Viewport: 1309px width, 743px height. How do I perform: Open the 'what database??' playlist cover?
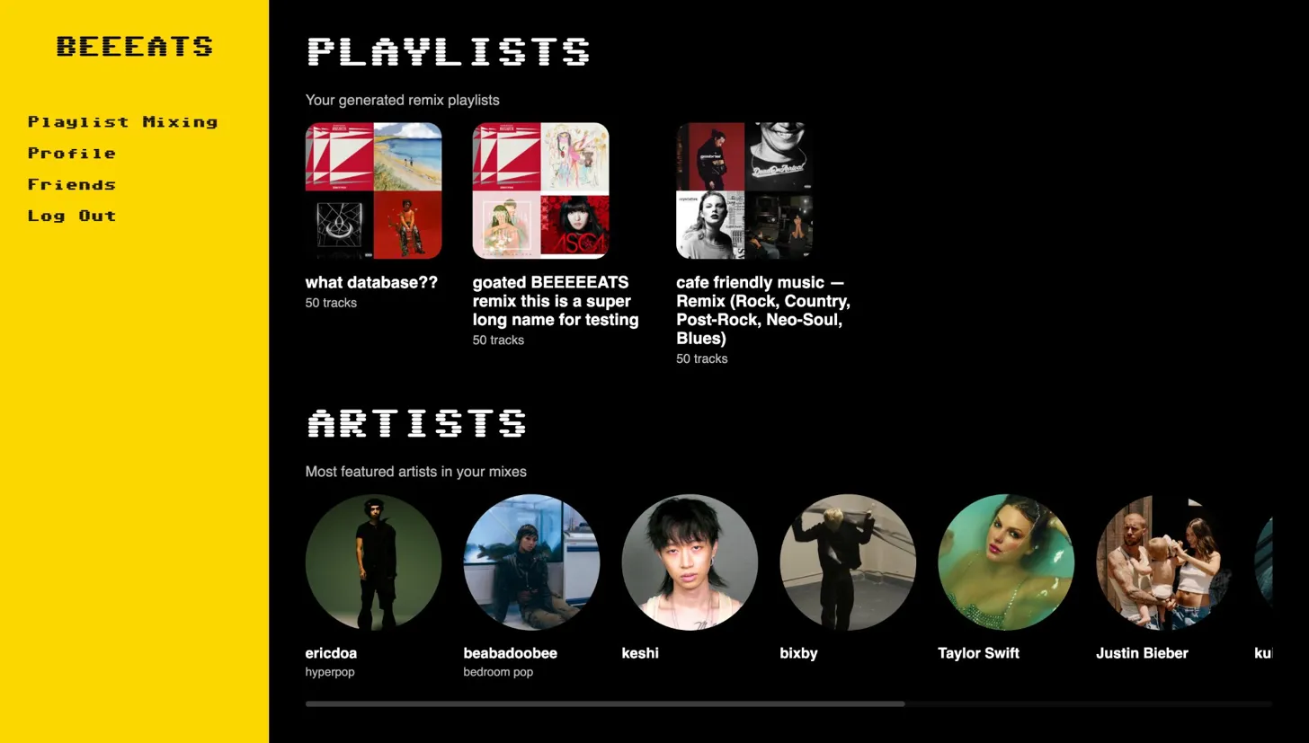coord(373,190)
